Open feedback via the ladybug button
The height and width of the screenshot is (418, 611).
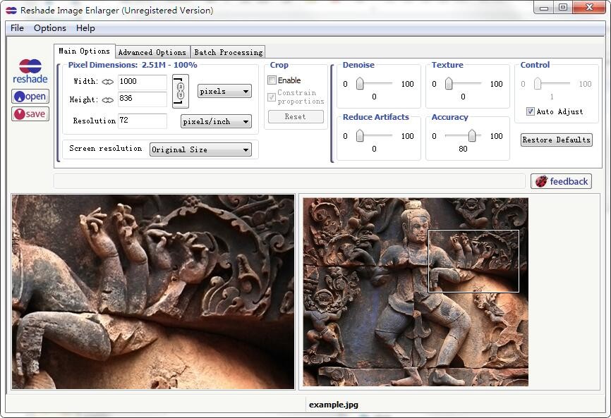561,181
